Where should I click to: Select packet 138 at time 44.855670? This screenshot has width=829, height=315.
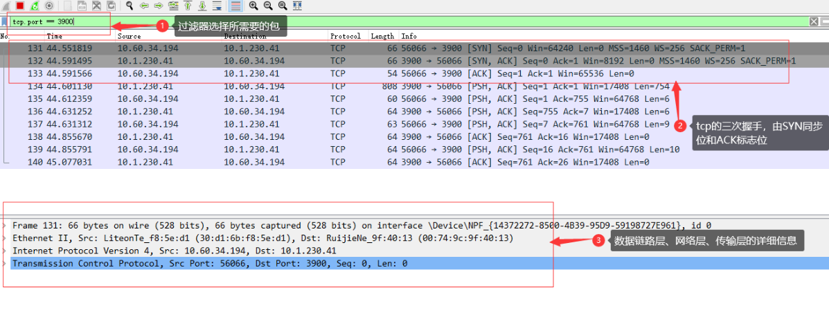tap(414, 136)
